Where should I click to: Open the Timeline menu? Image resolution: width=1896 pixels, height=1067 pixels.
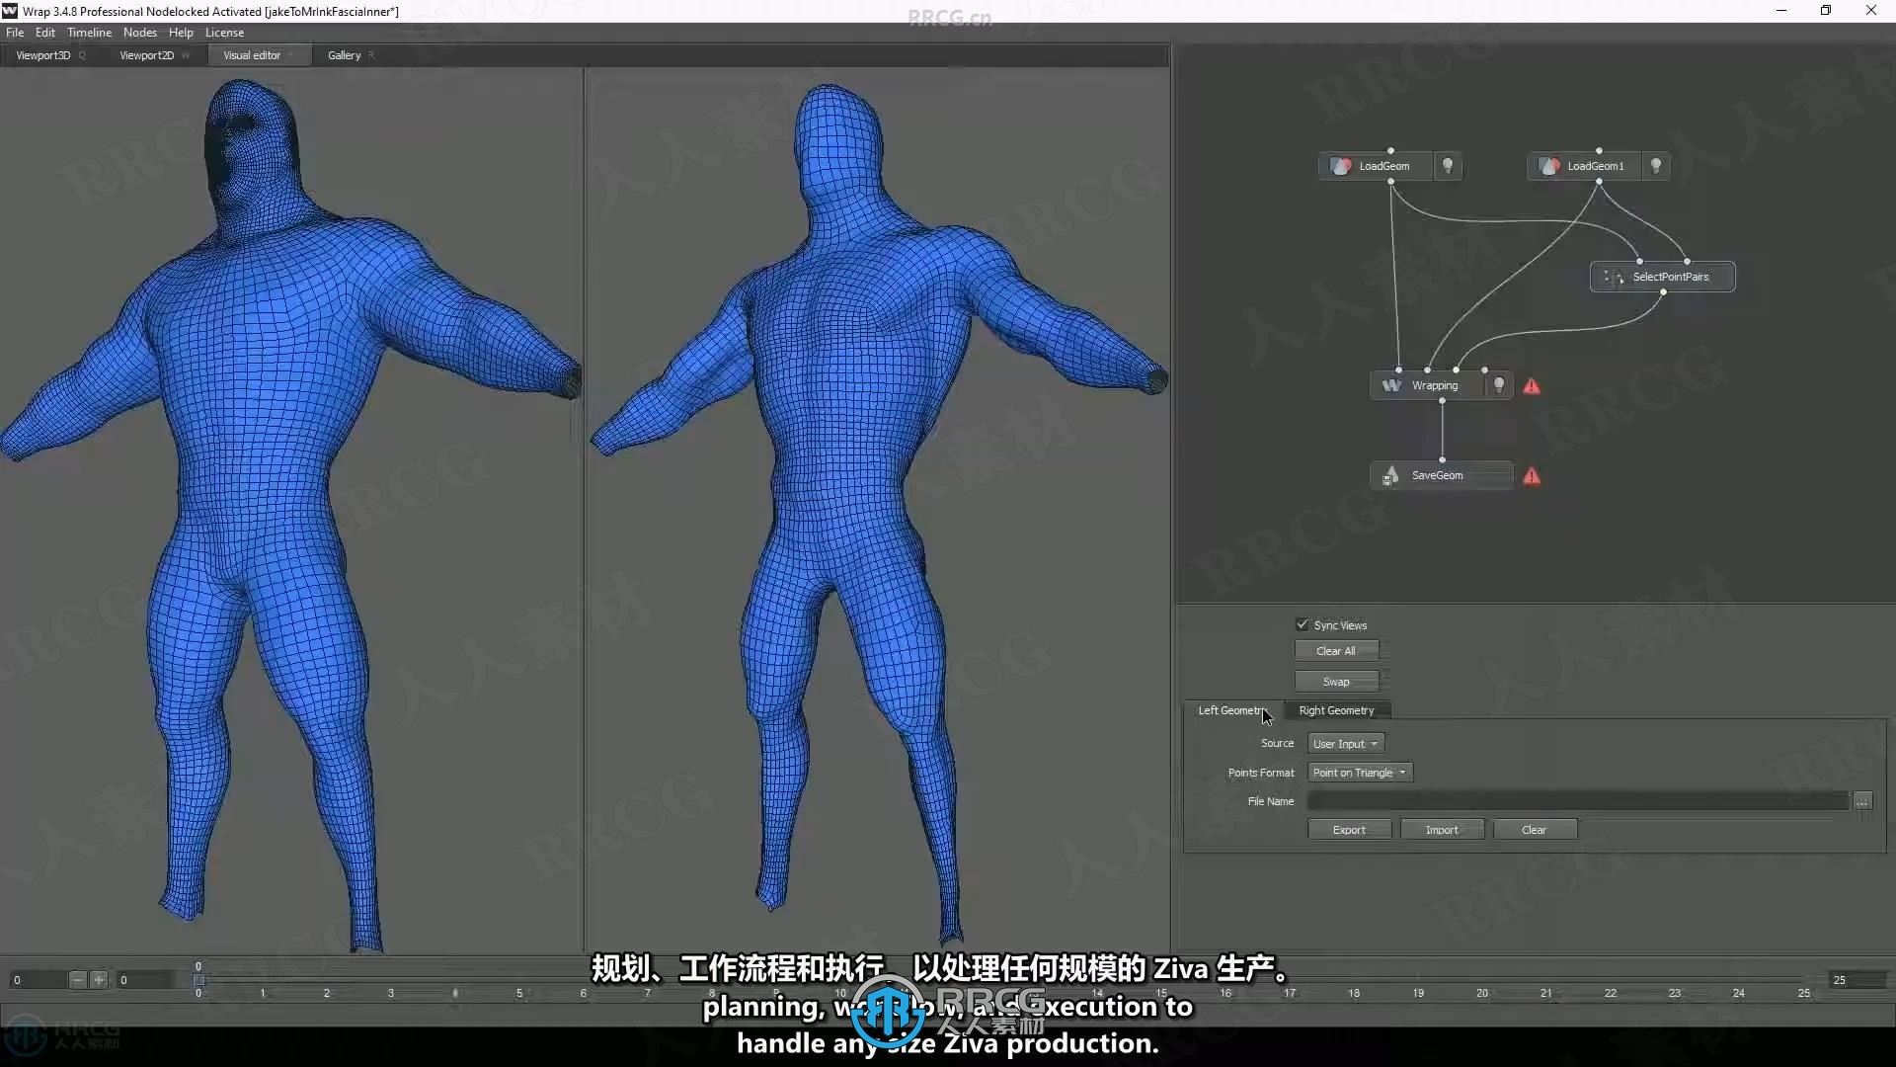(89, 33)
